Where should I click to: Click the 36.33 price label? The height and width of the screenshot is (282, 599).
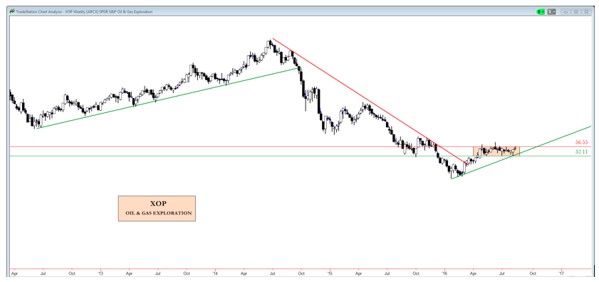point(580,143)
